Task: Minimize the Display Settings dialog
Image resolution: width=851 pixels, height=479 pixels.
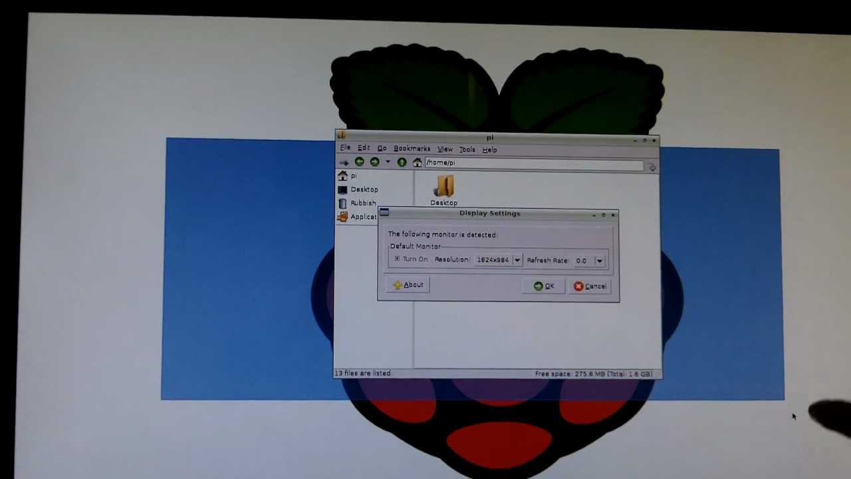Action: [594, 215]
